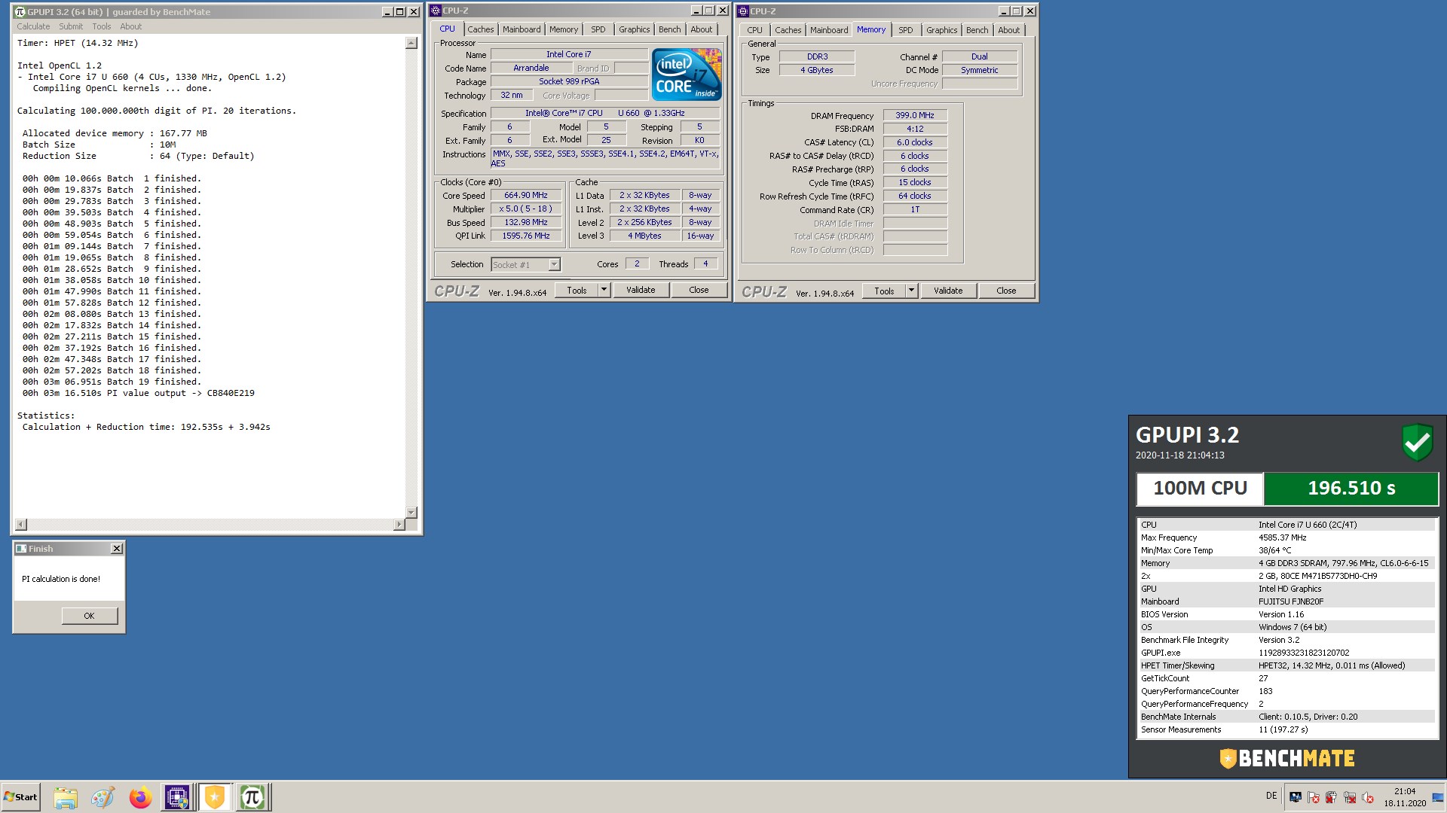Click Tools button in the Memory window

[x=884, y=291]
